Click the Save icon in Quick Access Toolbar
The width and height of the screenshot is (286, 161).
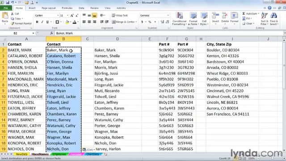(x=8, y=3)
